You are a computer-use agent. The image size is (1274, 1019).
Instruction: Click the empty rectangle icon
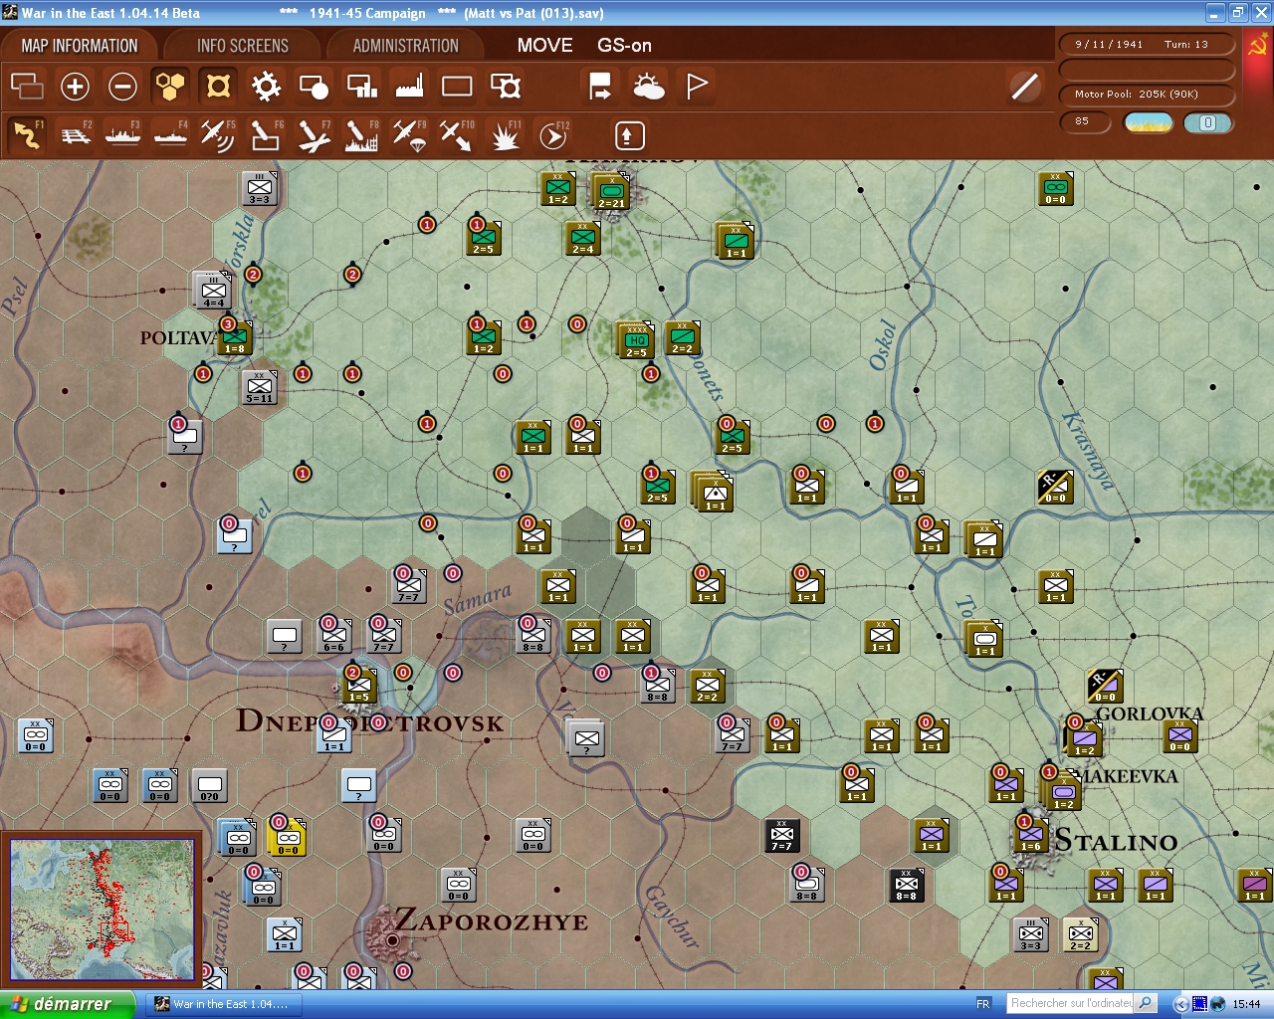457,87
